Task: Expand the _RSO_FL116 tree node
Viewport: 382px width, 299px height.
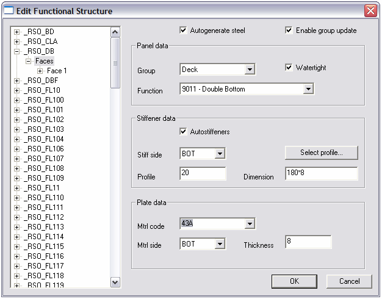Action: coord(16,256)
